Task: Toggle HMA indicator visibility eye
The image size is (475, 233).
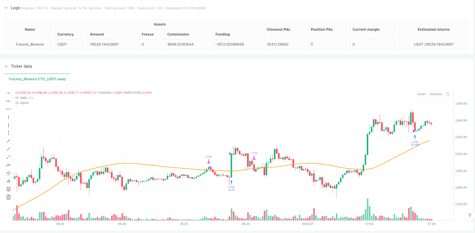Action: click(17, 98)
